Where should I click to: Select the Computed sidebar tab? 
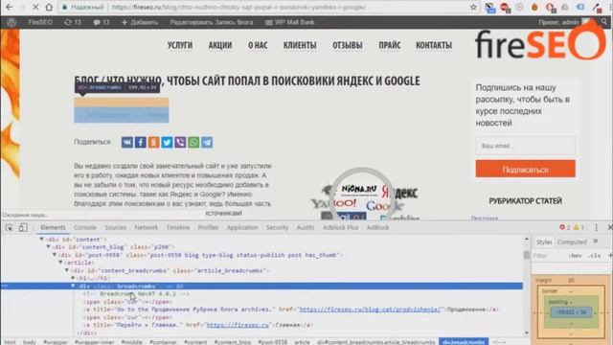tap(572, 242)
